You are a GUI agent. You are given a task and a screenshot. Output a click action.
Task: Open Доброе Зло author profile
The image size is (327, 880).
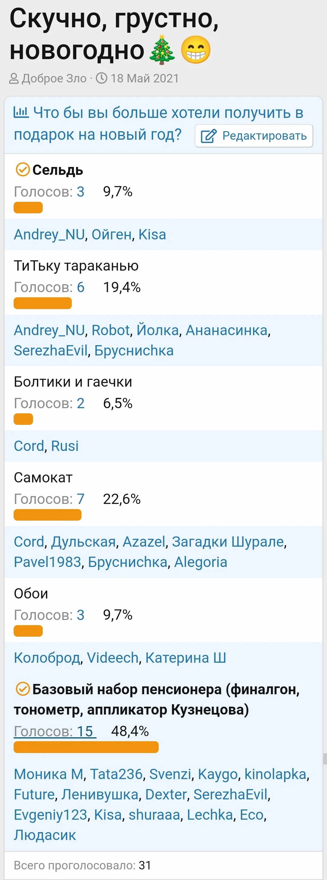pos(54,78)
